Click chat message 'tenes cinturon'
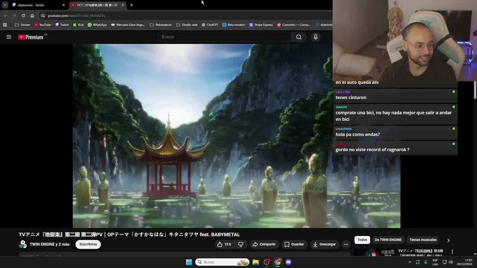This screenshot has width=477, height=268. (351, 98)
